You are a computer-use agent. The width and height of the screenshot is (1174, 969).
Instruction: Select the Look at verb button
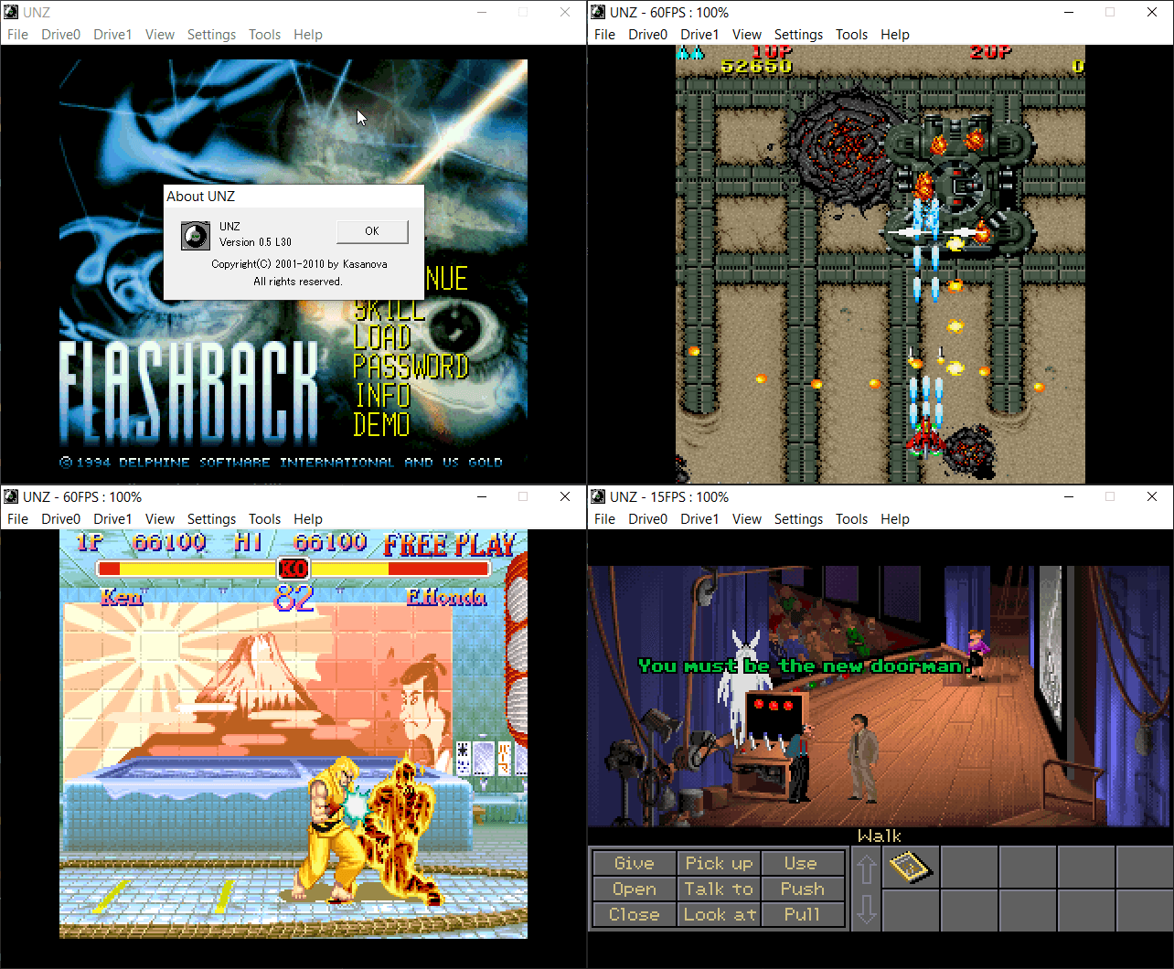click(718, 914)
